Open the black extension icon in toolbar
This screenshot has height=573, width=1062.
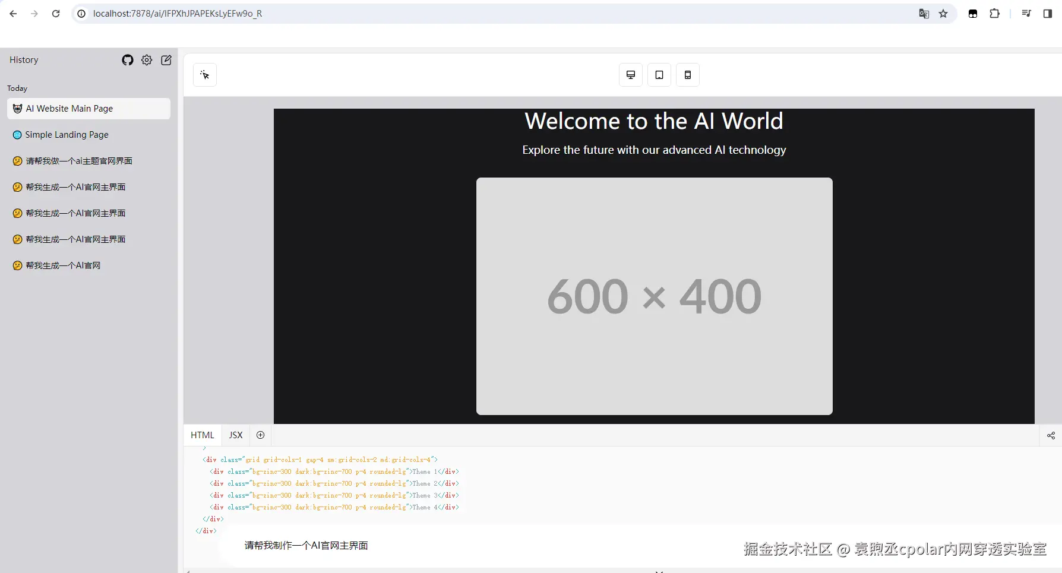coord(973,14)
